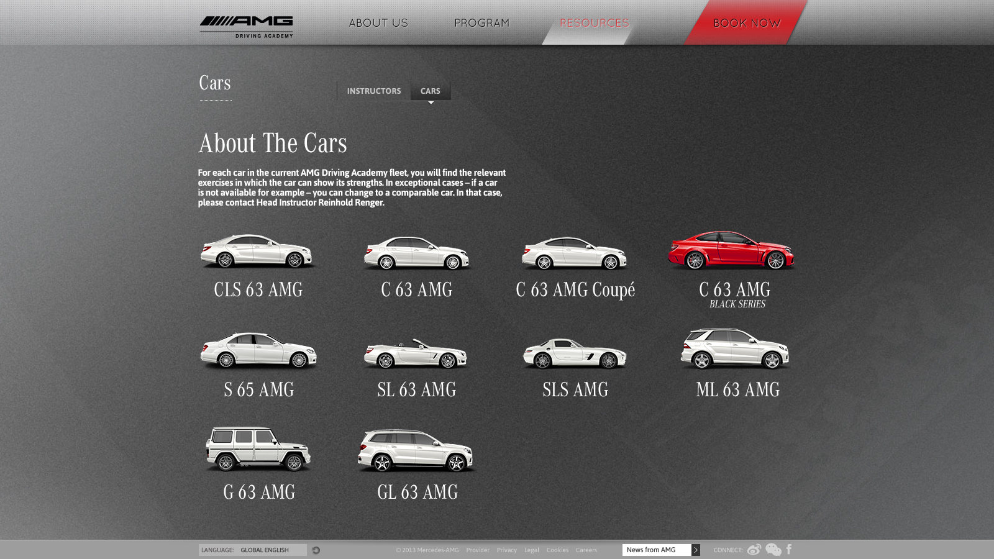
Task: Select the red C 63 AMG Black Series car
Action: pyautogui.click(x=731, y=250)
